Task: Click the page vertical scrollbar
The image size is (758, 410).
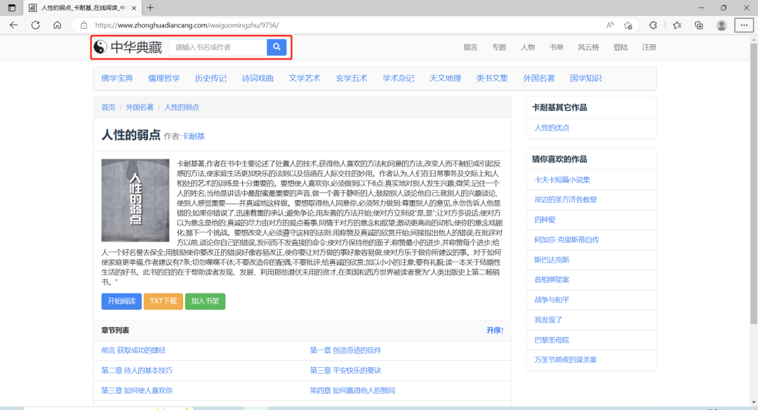Action: click(x=754, y=184)
